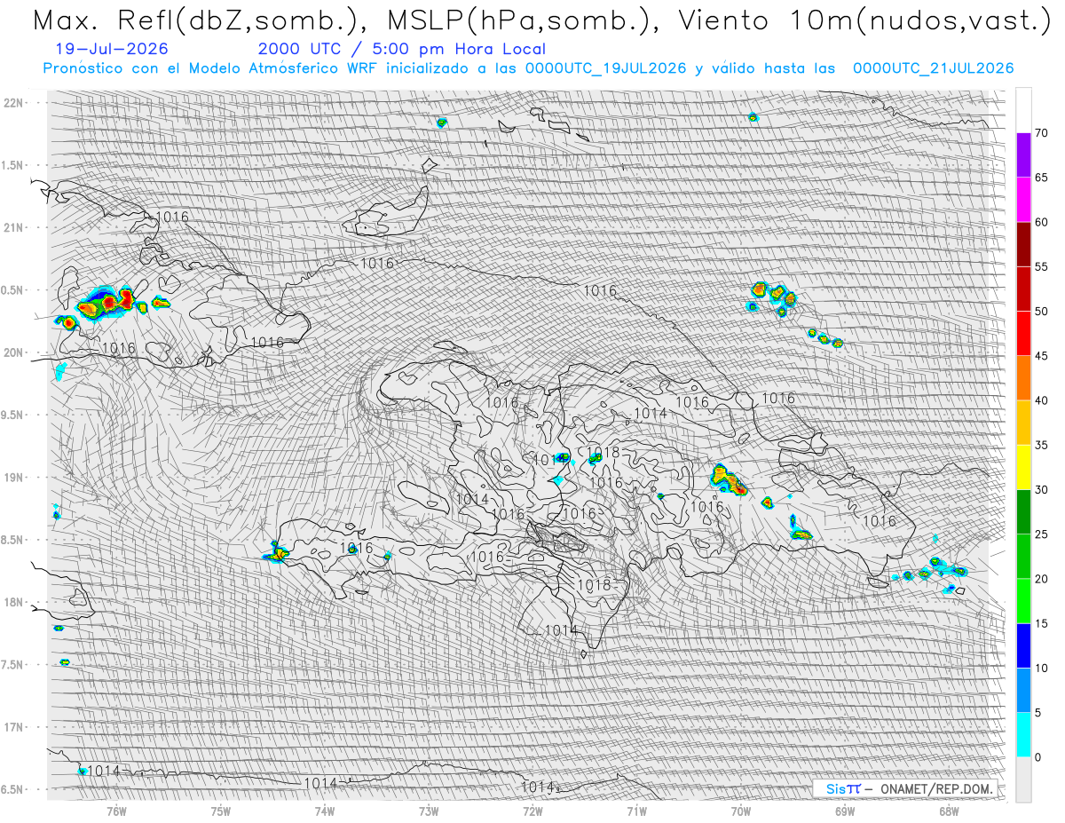Click the yellow 30–35 dBZ colorbar segment
The width and height of the screenshot is (1065, 823).
tap(1023, 467)
